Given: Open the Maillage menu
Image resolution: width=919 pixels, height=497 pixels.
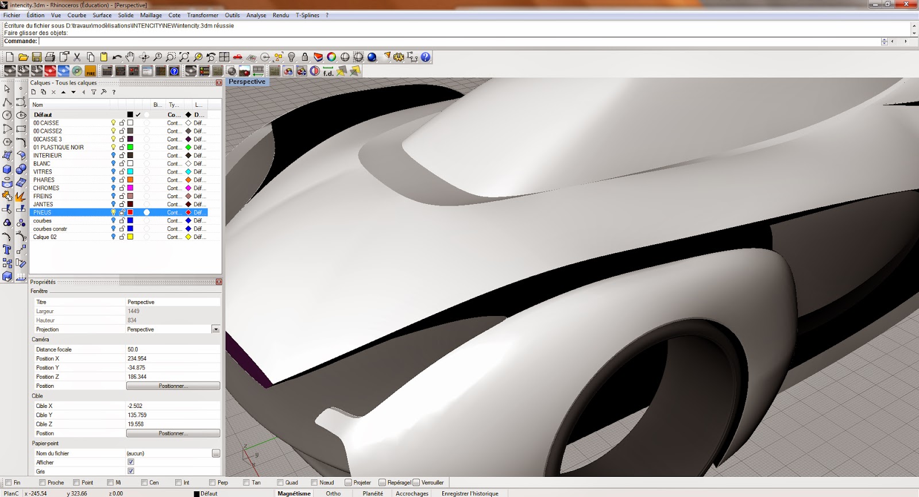Looking at the screenshot, I should 150,16.
